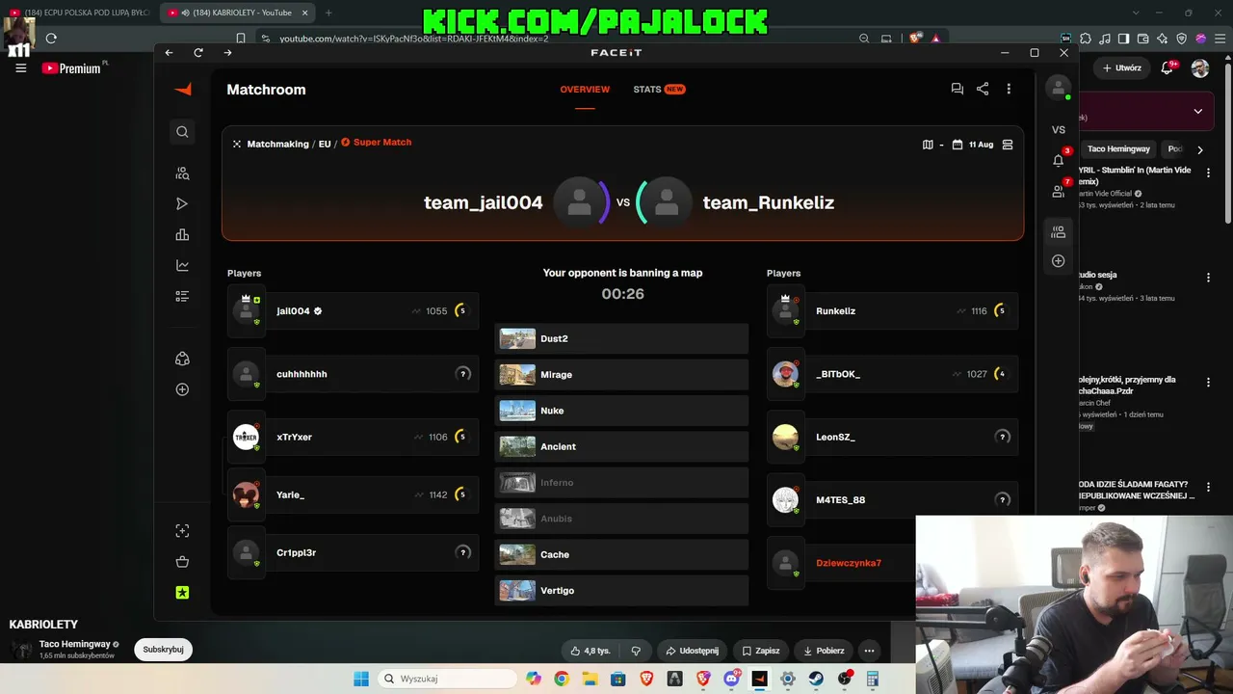Go forward in the FACEIT window

click(227, 53)
